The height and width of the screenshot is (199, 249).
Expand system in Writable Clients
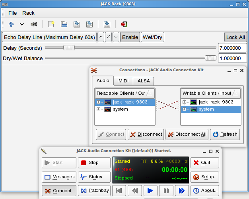click(x=184, y=109)
